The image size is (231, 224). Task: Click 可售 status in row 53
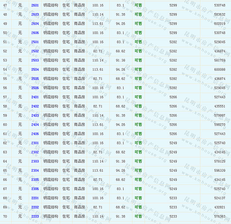click(x=138, y=60)
